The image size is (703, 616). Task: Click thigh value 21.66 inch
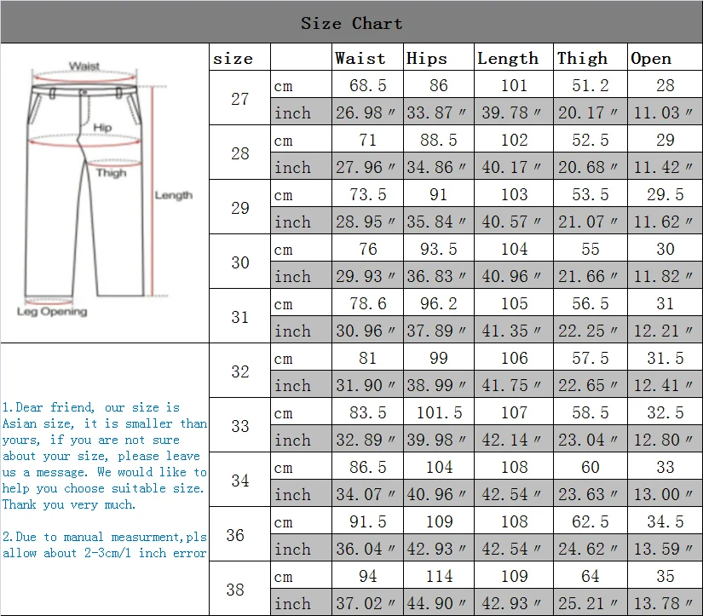tap(588, 276)
